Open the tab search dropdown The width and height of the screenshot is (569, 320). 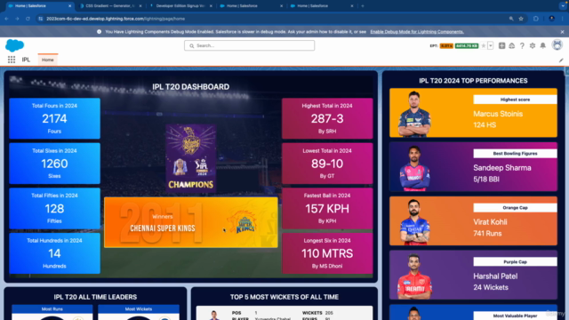pos(563,6)
